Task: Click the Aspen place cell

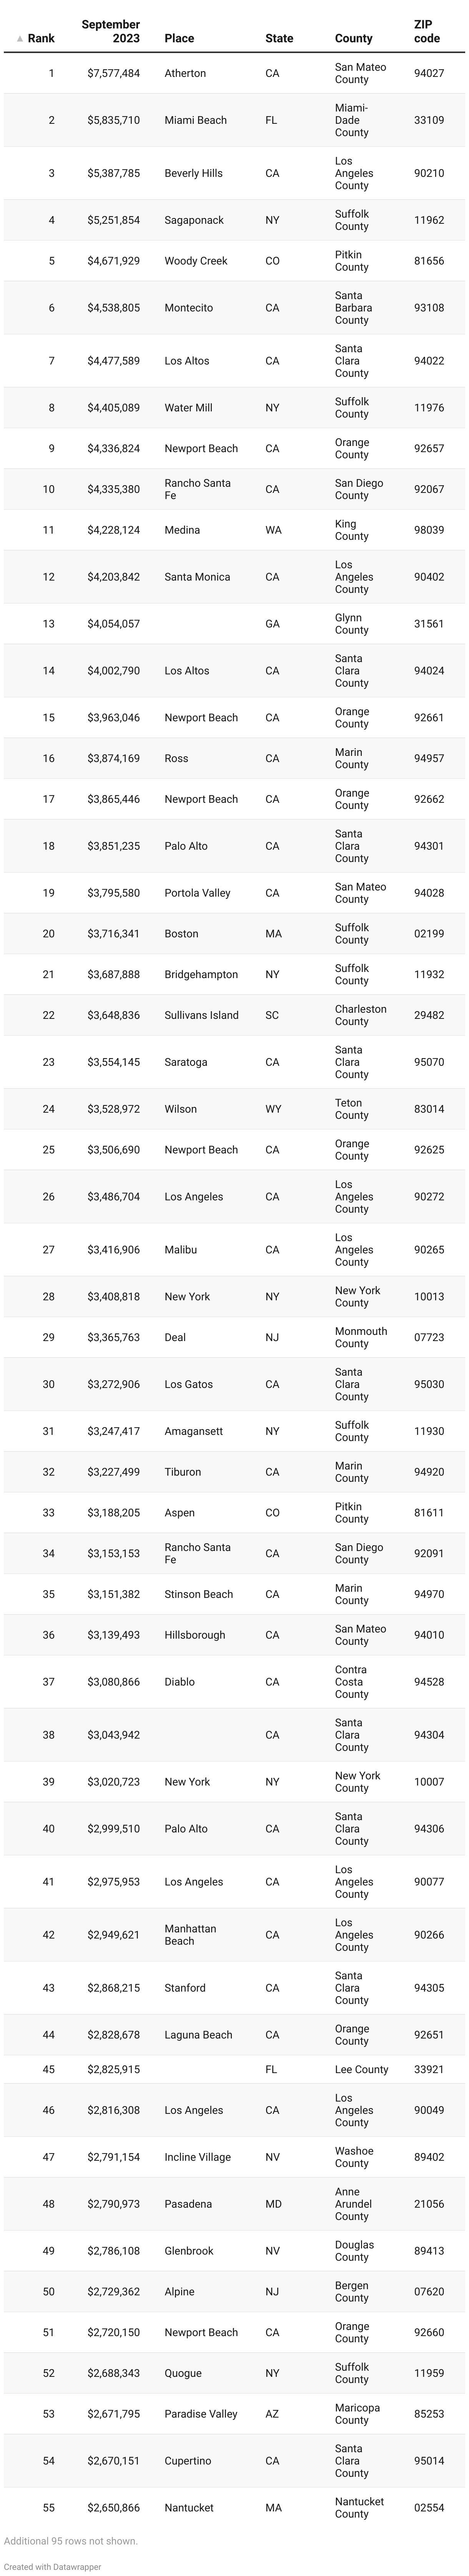Action: click(179, 1513)
